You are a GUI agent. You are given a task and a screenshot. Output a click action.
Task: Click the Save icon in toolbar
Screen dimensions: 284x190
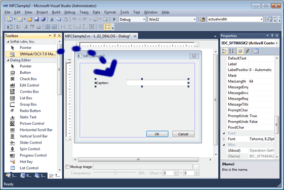pos(36,19)
